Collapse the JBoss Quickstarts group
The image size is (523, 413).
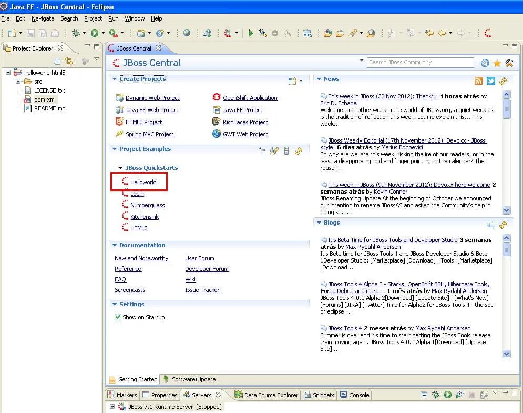[x=120, y=168]
